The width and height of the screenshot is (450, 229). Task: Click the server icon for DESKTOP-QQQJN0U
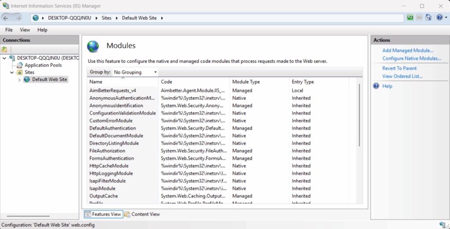(x=12, y=58)
